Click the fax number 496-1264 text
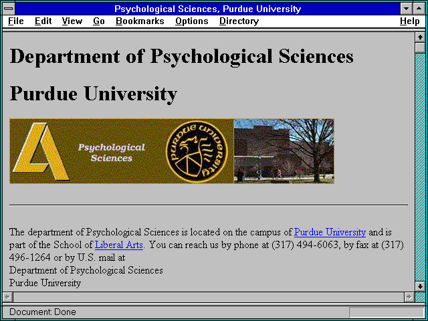Viewport: 428px width, 321px height. tap(29, 257)
